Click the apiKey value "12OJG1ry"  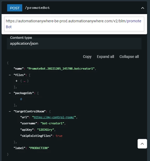46,130
